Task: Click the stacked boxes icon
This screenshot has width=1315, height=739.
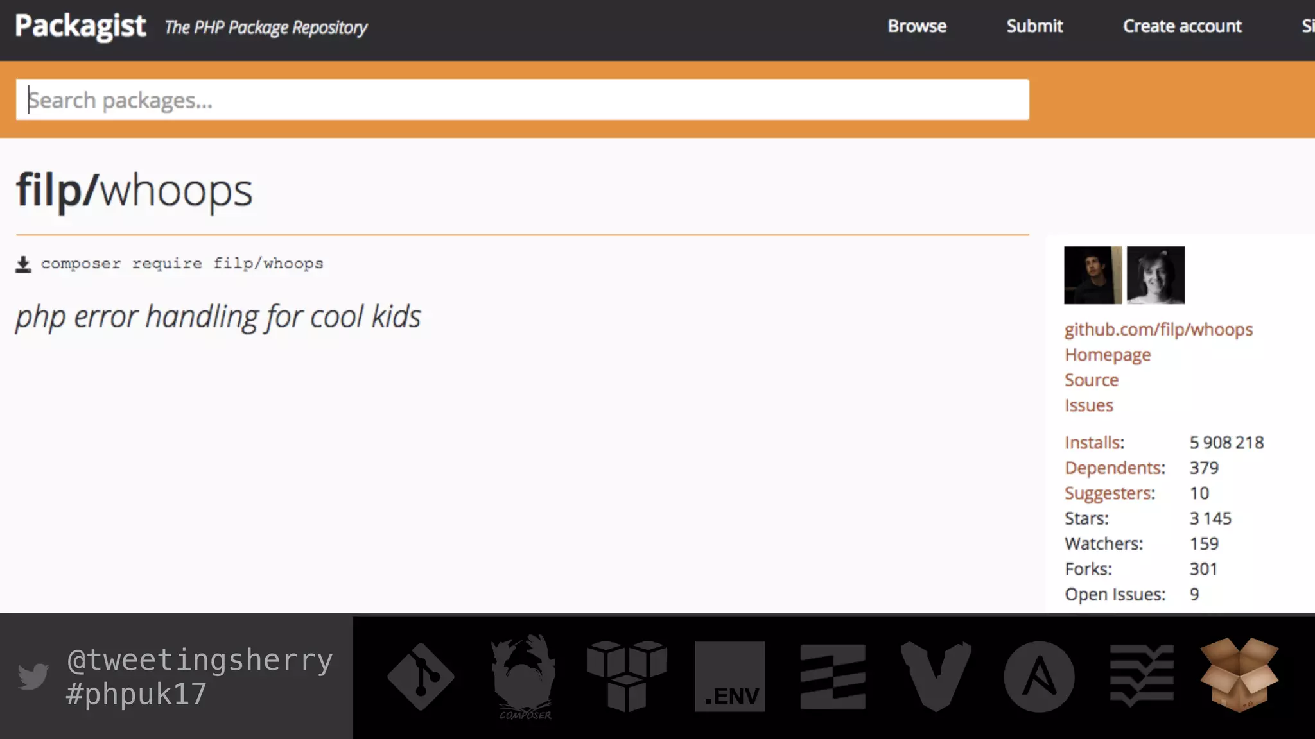Action: pos(627,676)
